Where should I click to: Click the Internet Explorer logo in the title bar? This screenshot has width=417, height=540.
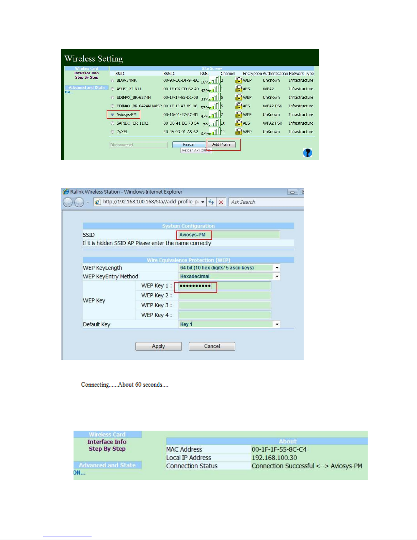coord(66,192)
